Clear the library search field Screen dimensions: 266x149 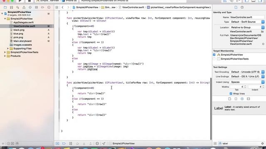tap(262, 144)
